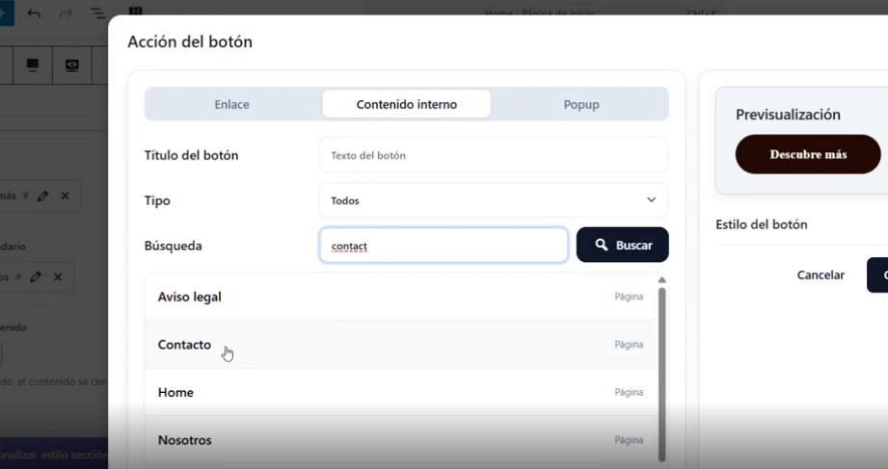
Task: Click the preview eye monitor icon
Action: [x=72, y=65]
